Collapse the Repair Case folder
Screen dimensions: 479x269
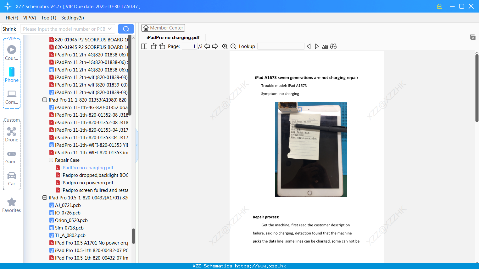click(51, 160)
